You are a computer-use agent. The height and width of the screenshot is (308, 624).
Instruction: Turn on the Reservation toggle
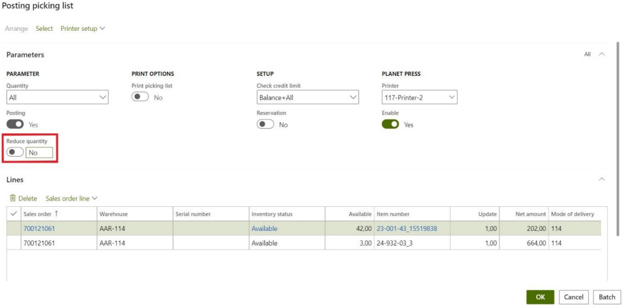(265, 125)
